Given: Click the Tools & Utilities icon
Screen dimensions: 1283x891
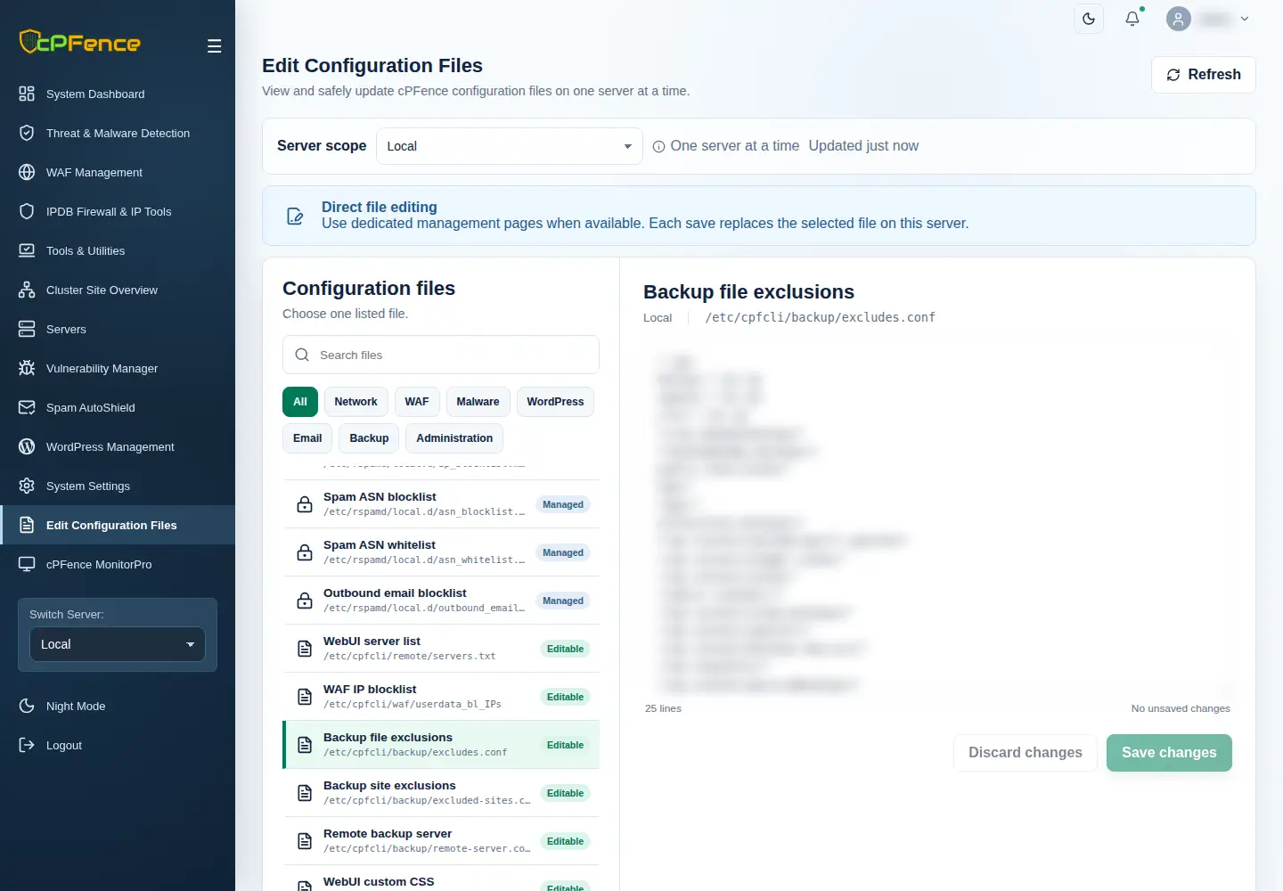Looking at the screenshot, I should [x=27, y=250].
